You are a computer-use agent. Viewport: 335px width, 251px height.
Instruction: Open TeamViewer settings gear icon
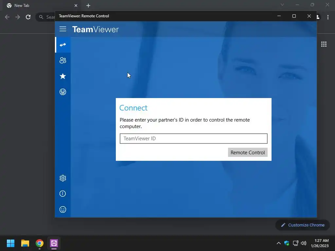tap(63, 178)
